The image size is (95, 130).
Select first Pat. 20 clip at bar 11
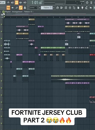(68, 85)
